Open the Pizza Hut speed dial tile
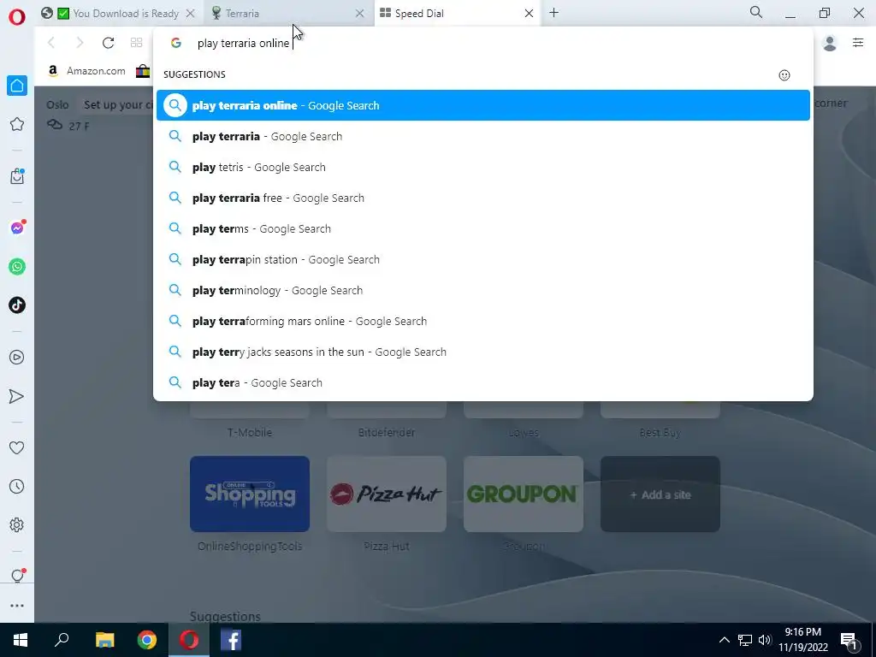This screenshot has height=657, width=876. [387, 494]
